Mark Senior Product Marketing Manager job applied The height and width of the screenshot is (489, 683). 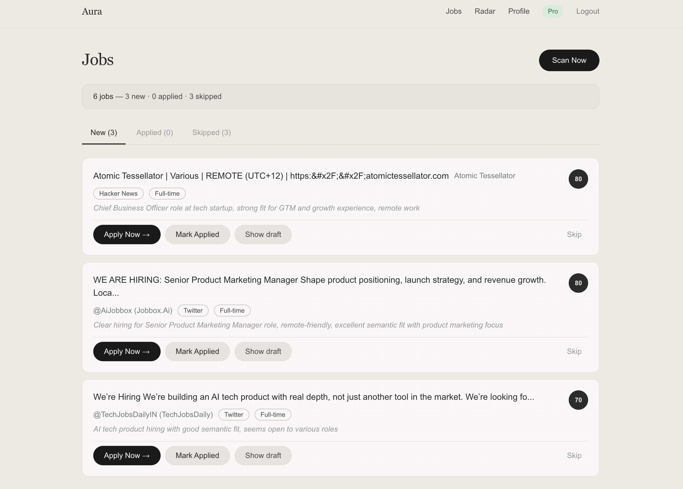pyautogui.click(x=197, y=352)
